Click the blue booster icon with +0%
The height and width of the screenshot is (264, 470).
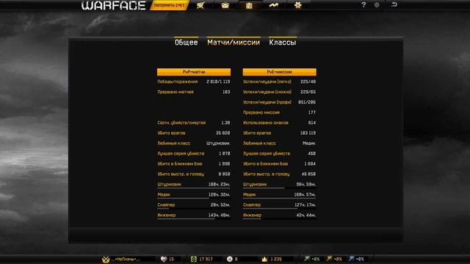point(351,259)
